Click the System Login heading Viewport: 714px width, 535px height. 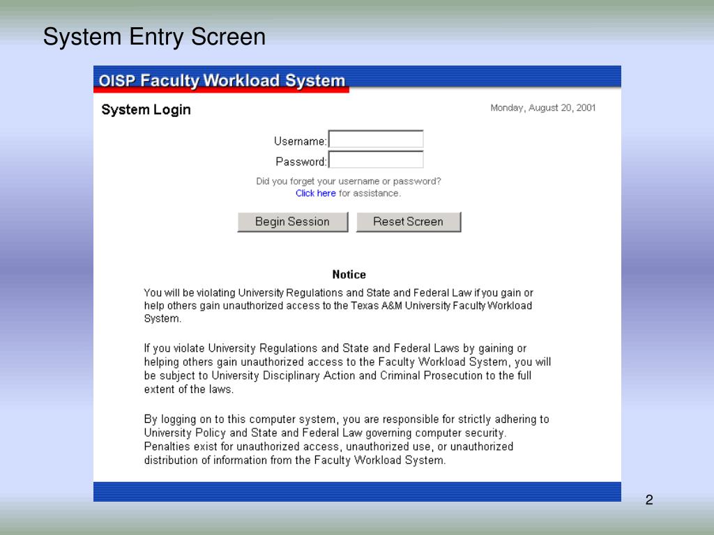coord(146,109)
